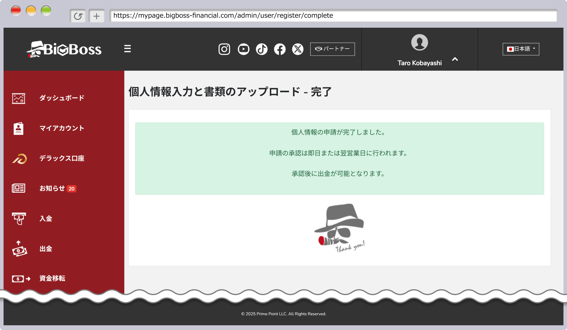Screen dimensions: 567x330
Task: Open the Instagram icon link
Action: coord(224,49)
